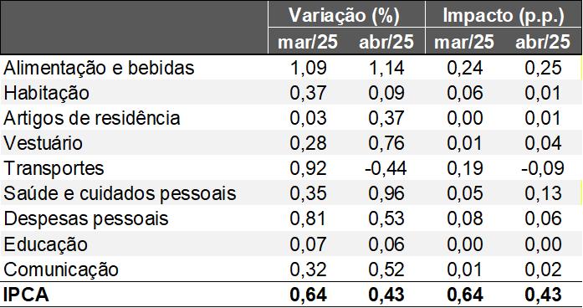Select the 'Alimentação e bebidas' row label

99,68
